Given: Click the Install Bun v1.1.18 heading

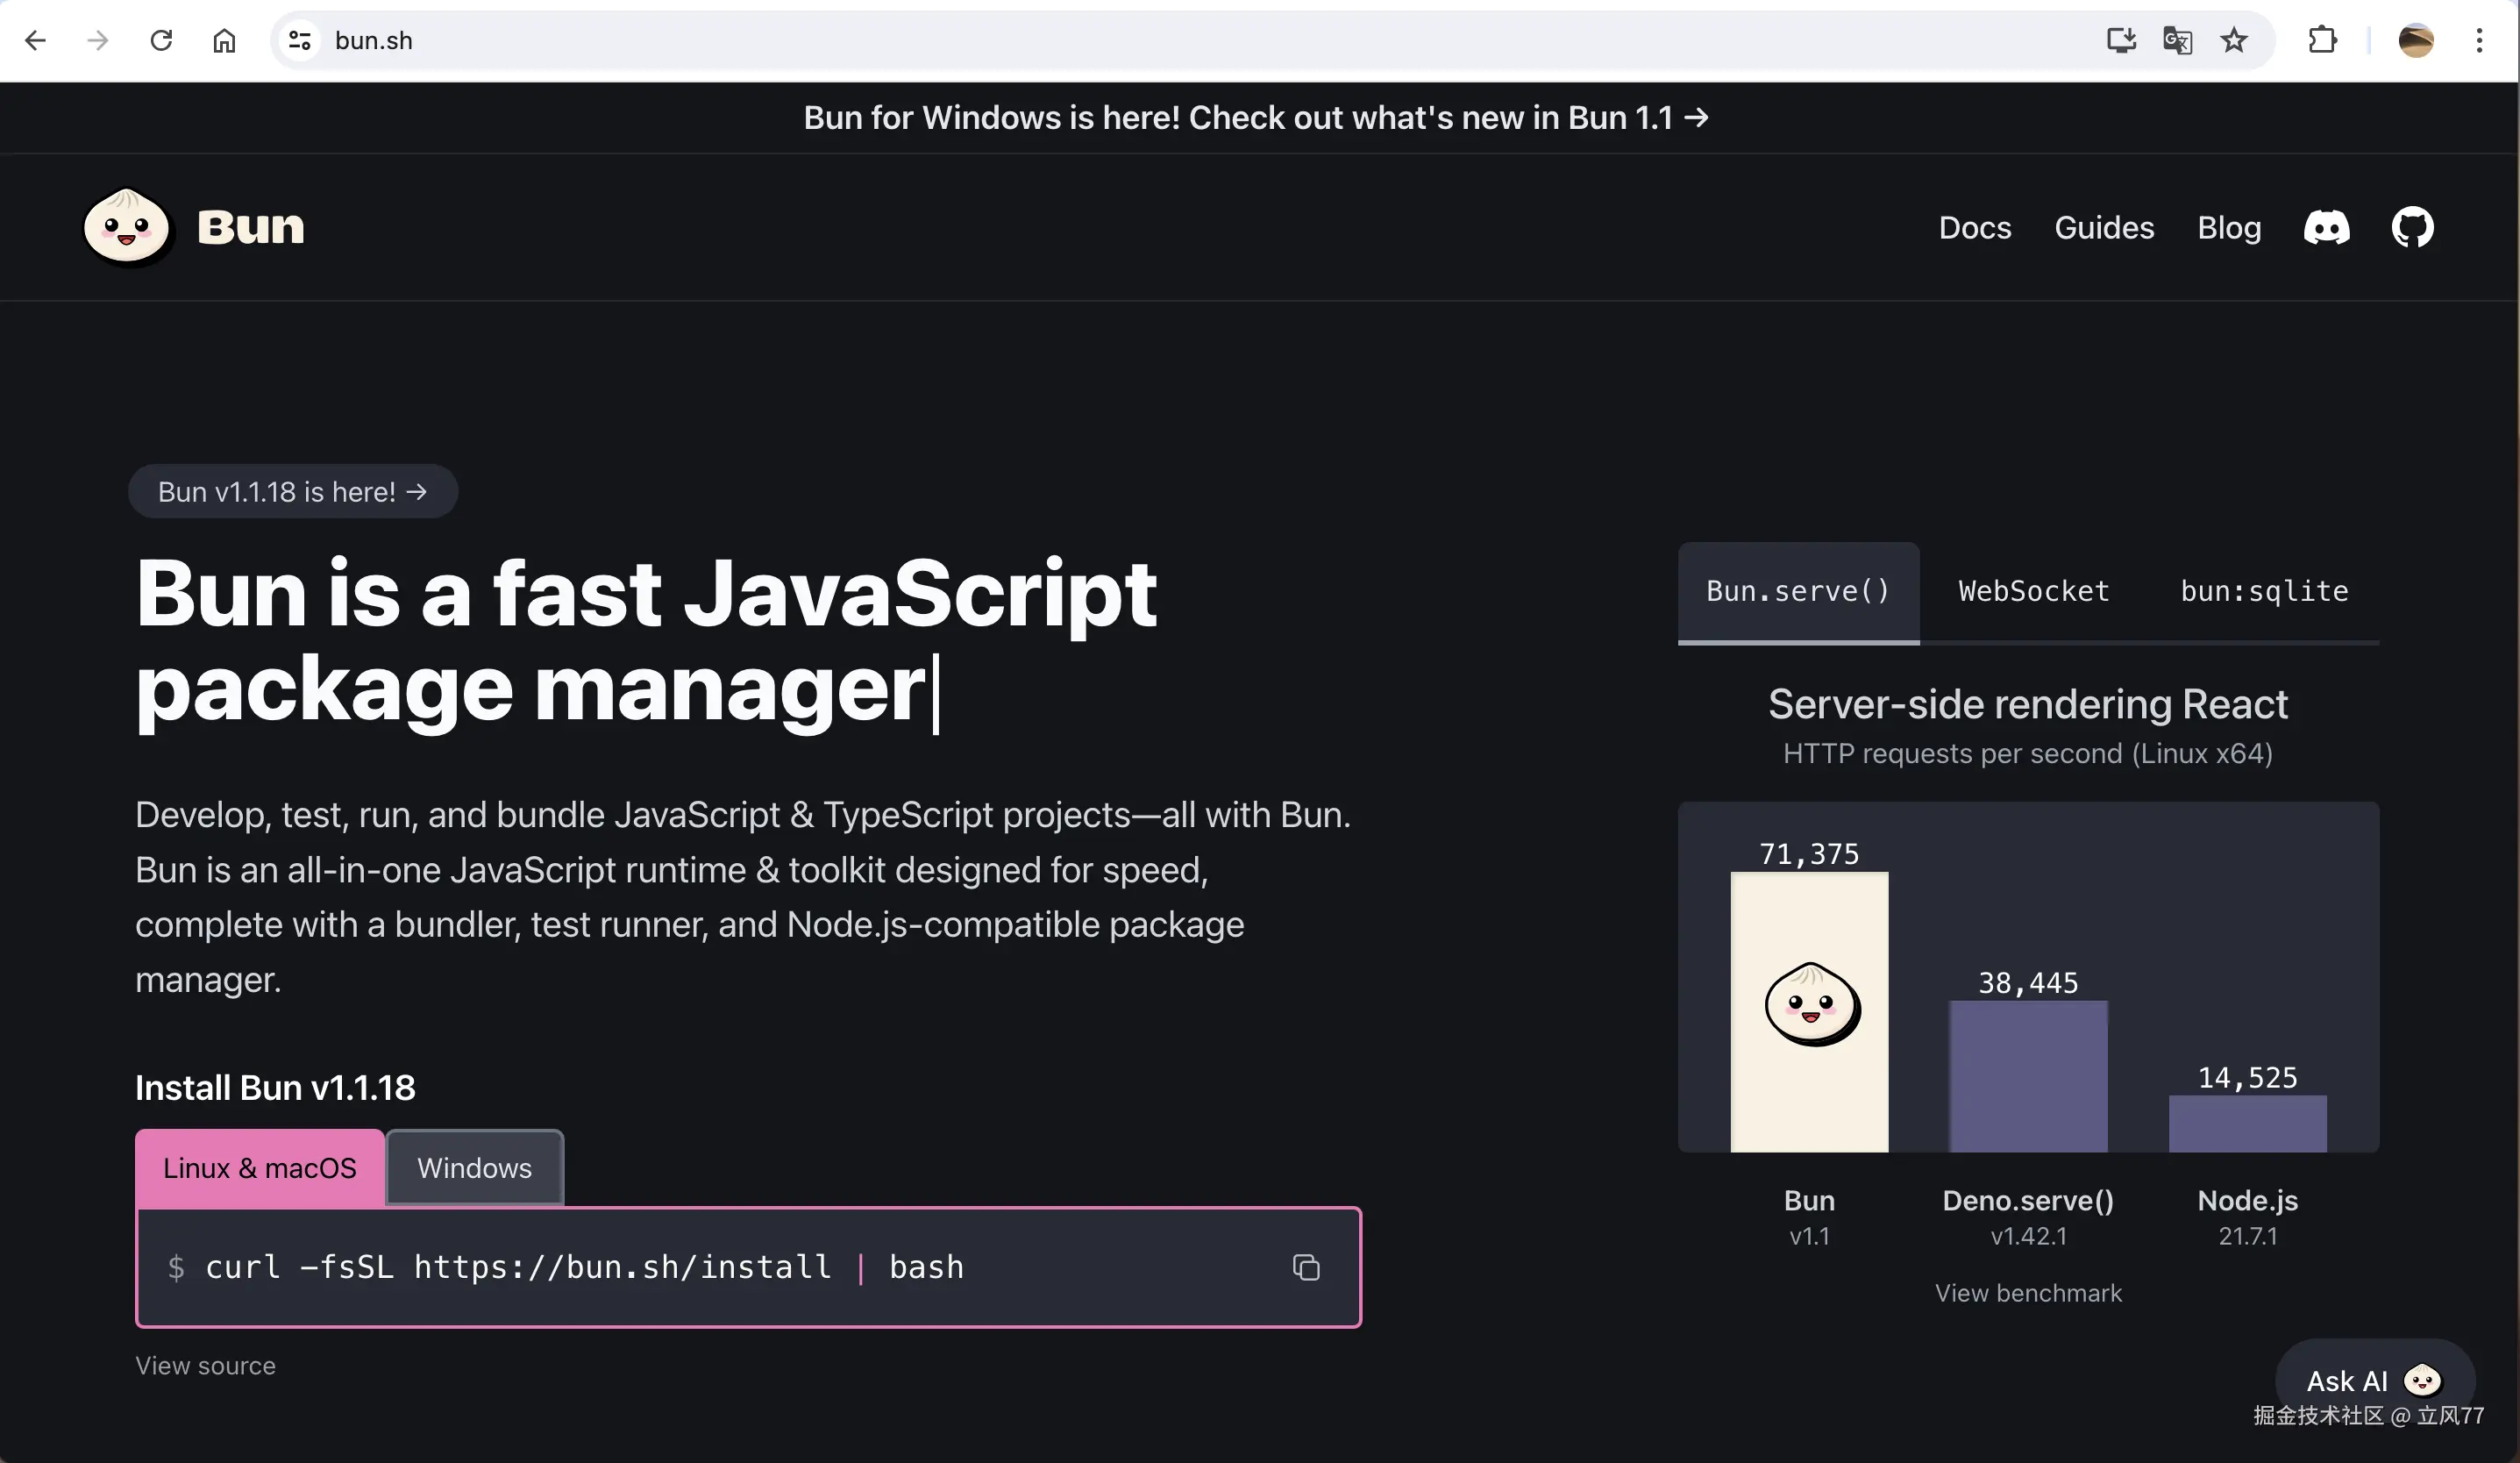Looking at the screenshot, I should tap(275, 1088).
